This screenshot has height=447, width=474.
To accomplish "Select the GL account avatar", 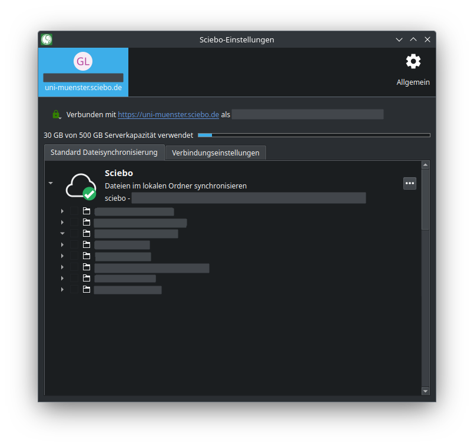I will click(83, 61).
